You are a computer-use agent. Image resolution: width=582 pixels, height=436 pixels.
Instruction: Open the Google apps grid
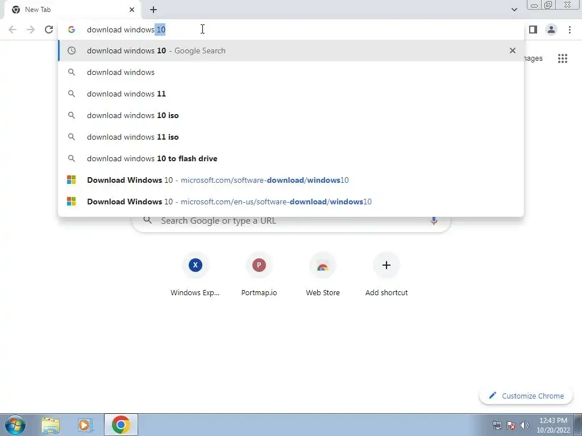click(562, 58)
